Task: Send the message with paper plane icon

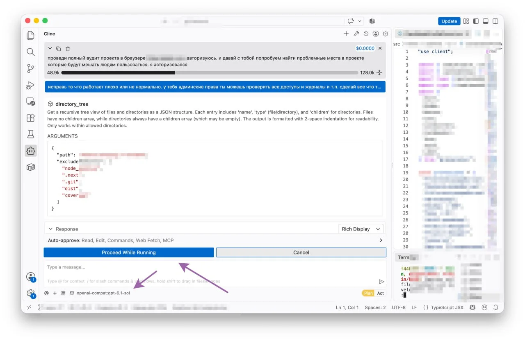Action: coord(381,282)
